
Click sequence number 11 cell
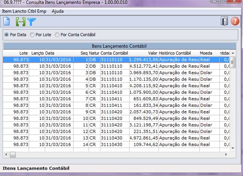(x=81, y=125)
